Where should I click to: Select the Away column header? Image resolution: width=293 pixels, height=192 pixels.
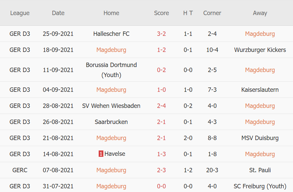pos(260,13)
